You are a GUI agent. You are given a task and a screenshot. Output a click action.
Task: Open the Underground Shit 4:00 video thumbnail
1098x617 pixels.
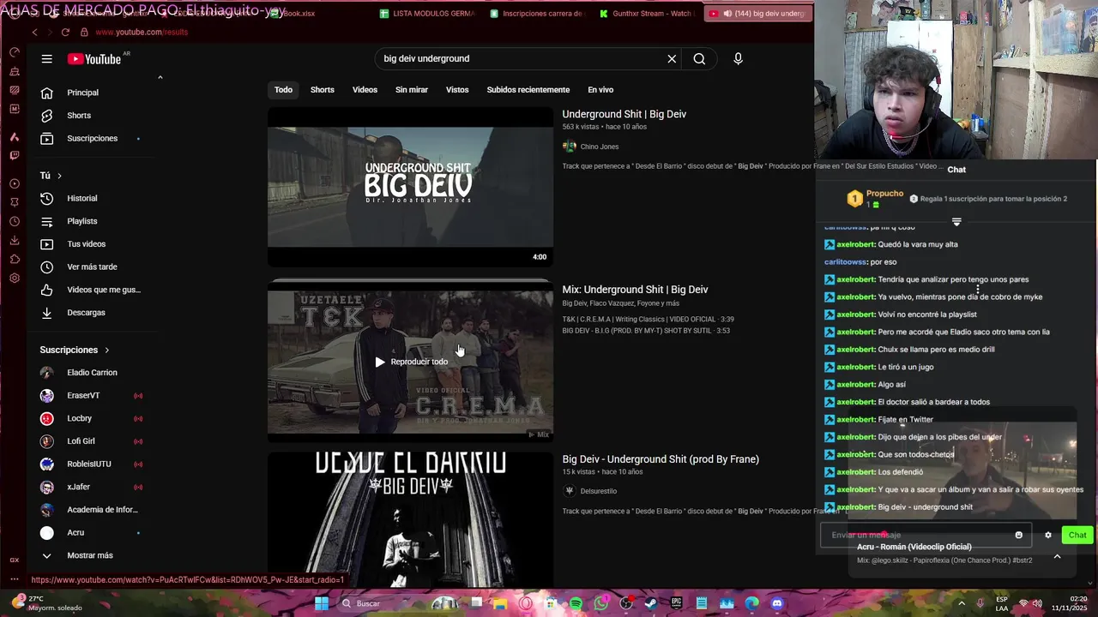[410, 187]
